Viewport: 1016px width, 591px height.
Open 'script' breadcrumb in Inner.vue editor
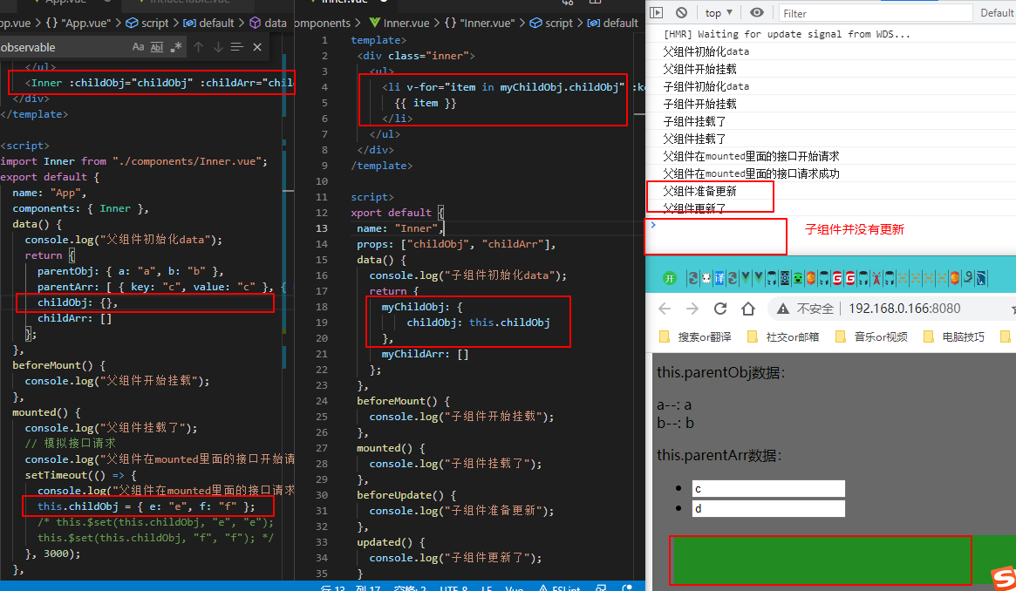click(x=551, y=24)
